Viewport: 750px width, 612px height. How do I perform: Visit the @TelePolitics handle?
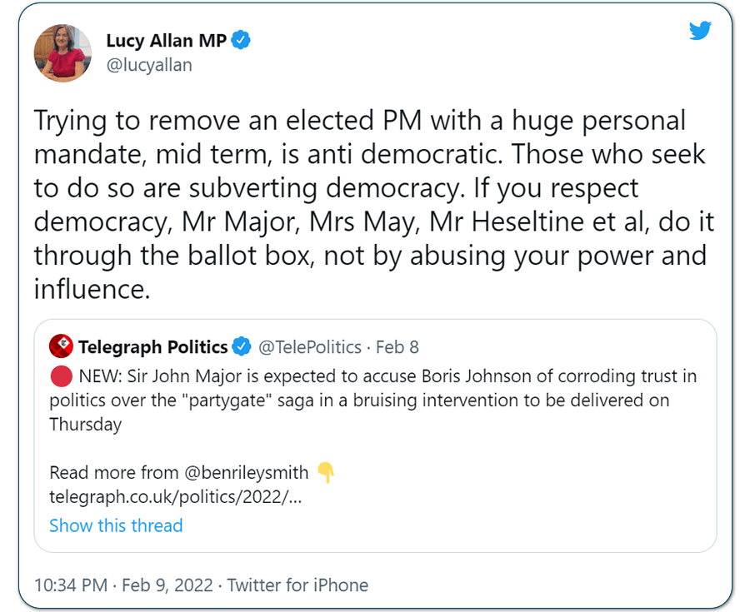[x=310, y=347]
